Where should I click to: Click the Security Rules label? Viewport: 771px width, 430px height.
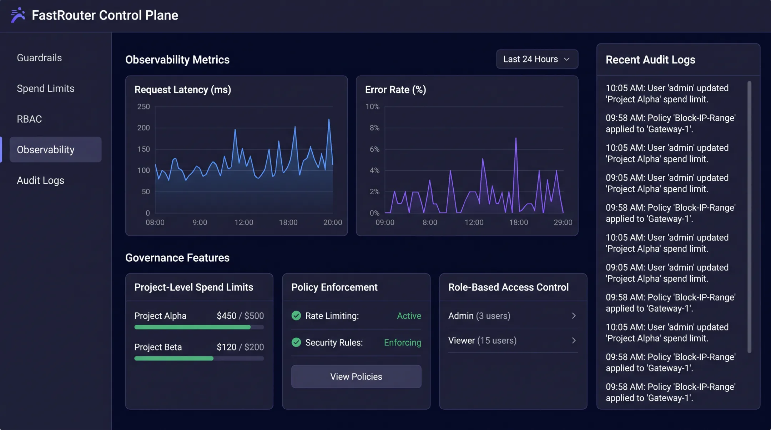coord(334,343)
